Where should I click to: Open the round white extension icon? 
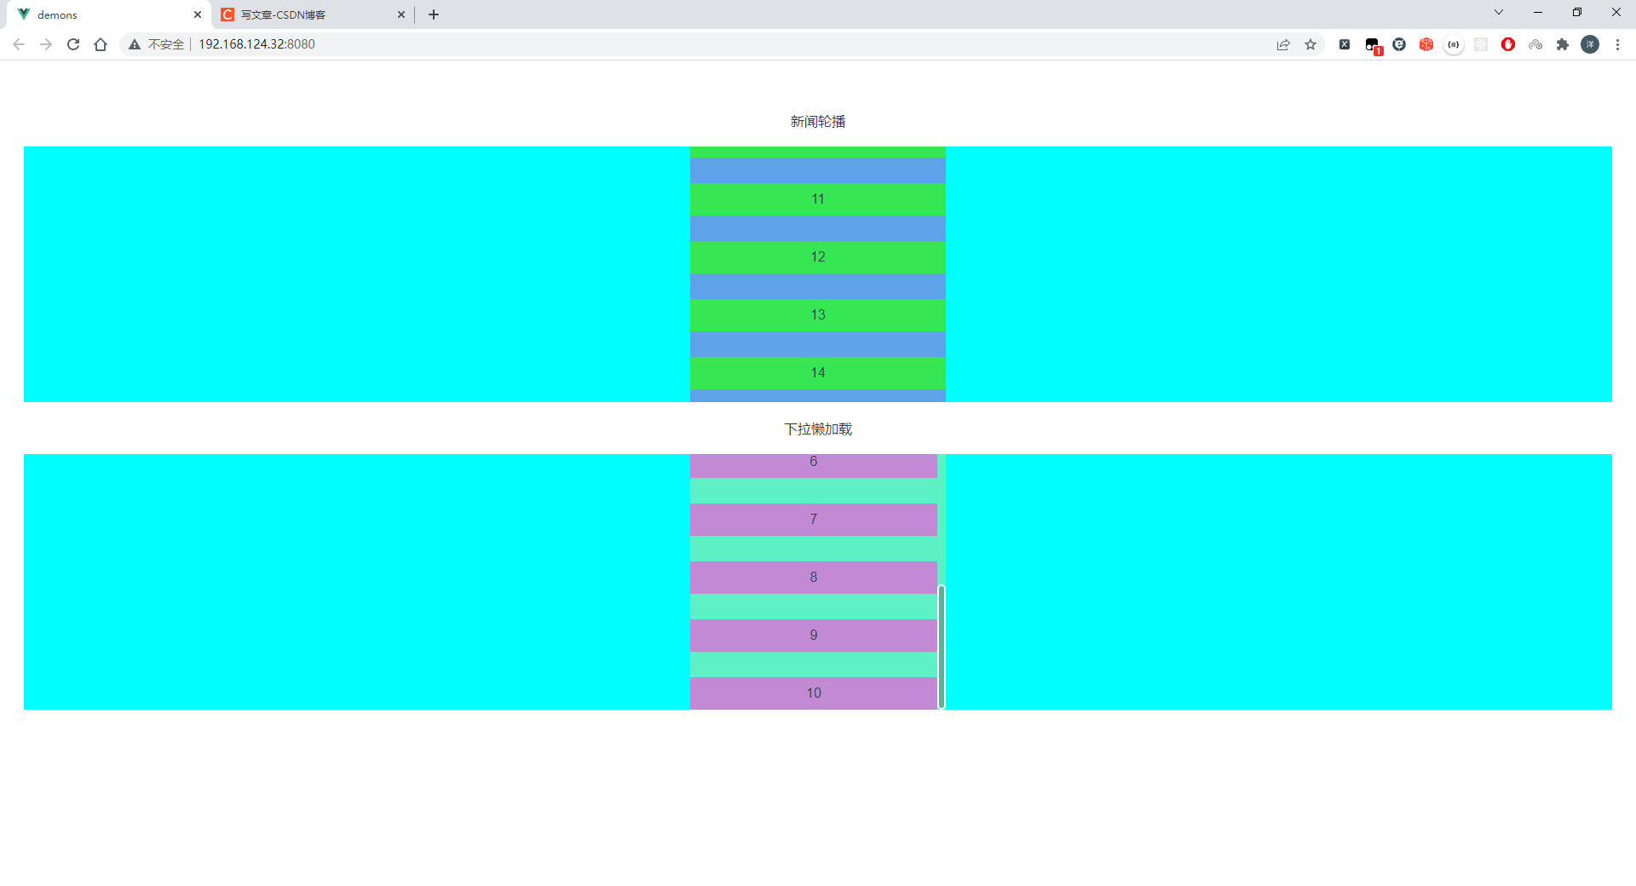coord(1454,44)
